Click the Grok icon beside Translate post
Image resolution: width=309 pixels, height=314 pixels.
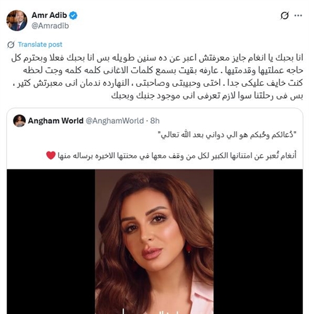[x=11, y=44]
